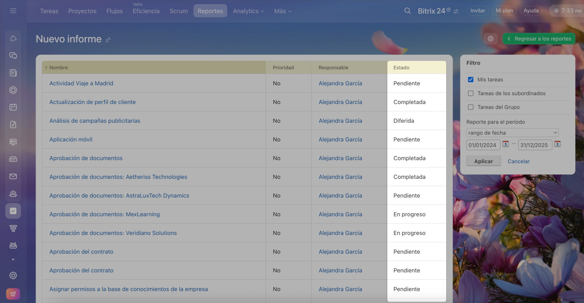
Task: Check the Tareas del Grupo option
Action: pyautogui.click(x=471, y=107)
